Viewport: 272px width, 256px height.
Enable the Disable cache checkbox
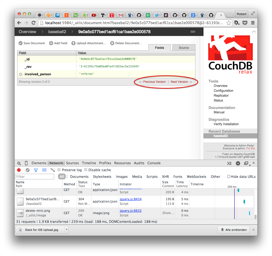[x=86, y=170]
